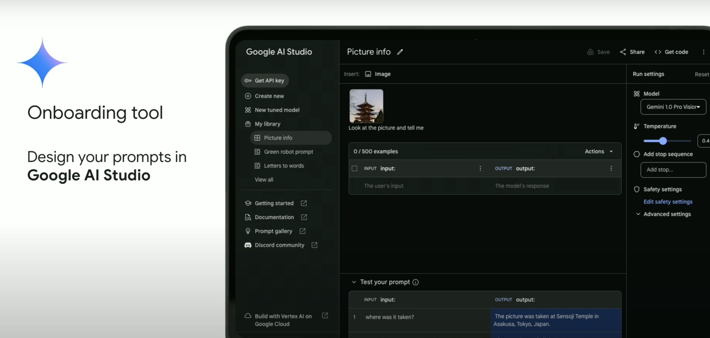Open the Green robot prompt
Image resolution: width=710 pixels, height=338 pixels.
pyautogui.click(x=288, y=152)
